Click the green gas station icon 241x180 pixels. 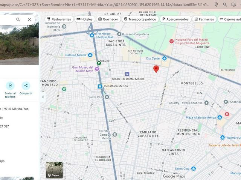click(99, 63)
